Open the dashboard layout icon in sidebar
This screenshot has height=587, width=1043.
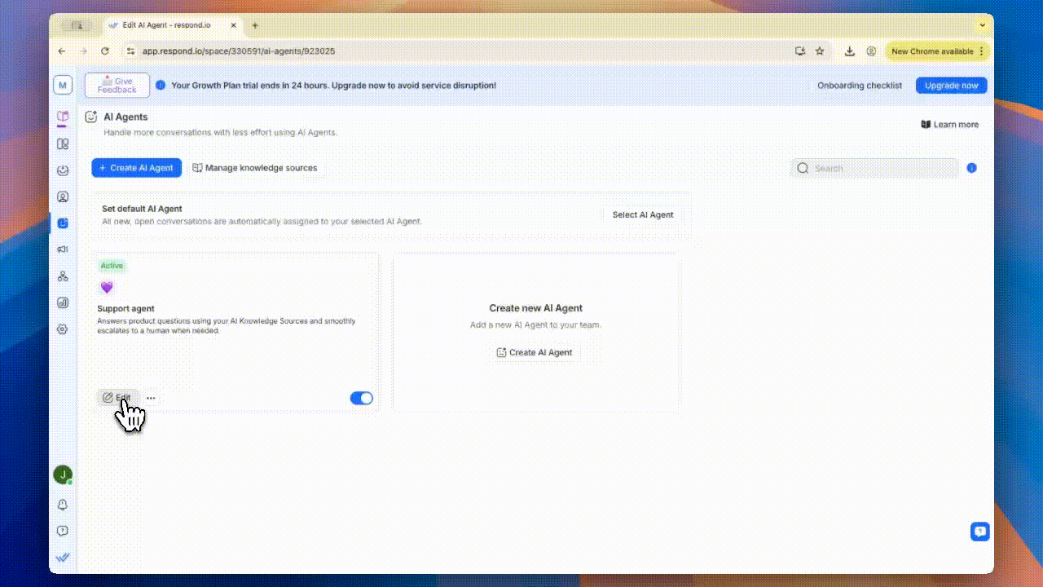click(63, 144)
